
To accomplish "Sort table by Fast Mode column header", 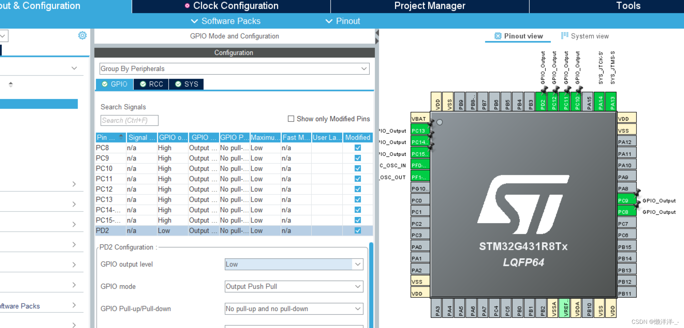I will (x=296, y=137).
